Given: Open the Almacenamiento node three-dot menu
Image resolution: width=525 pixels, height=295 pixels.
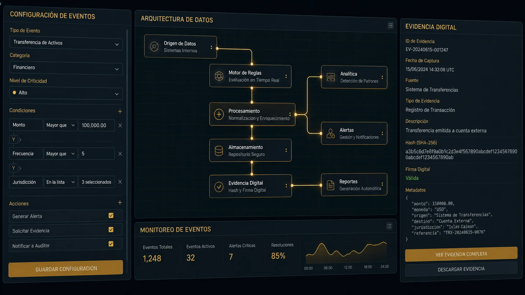Looking at the screenshot, I should 286,150.
